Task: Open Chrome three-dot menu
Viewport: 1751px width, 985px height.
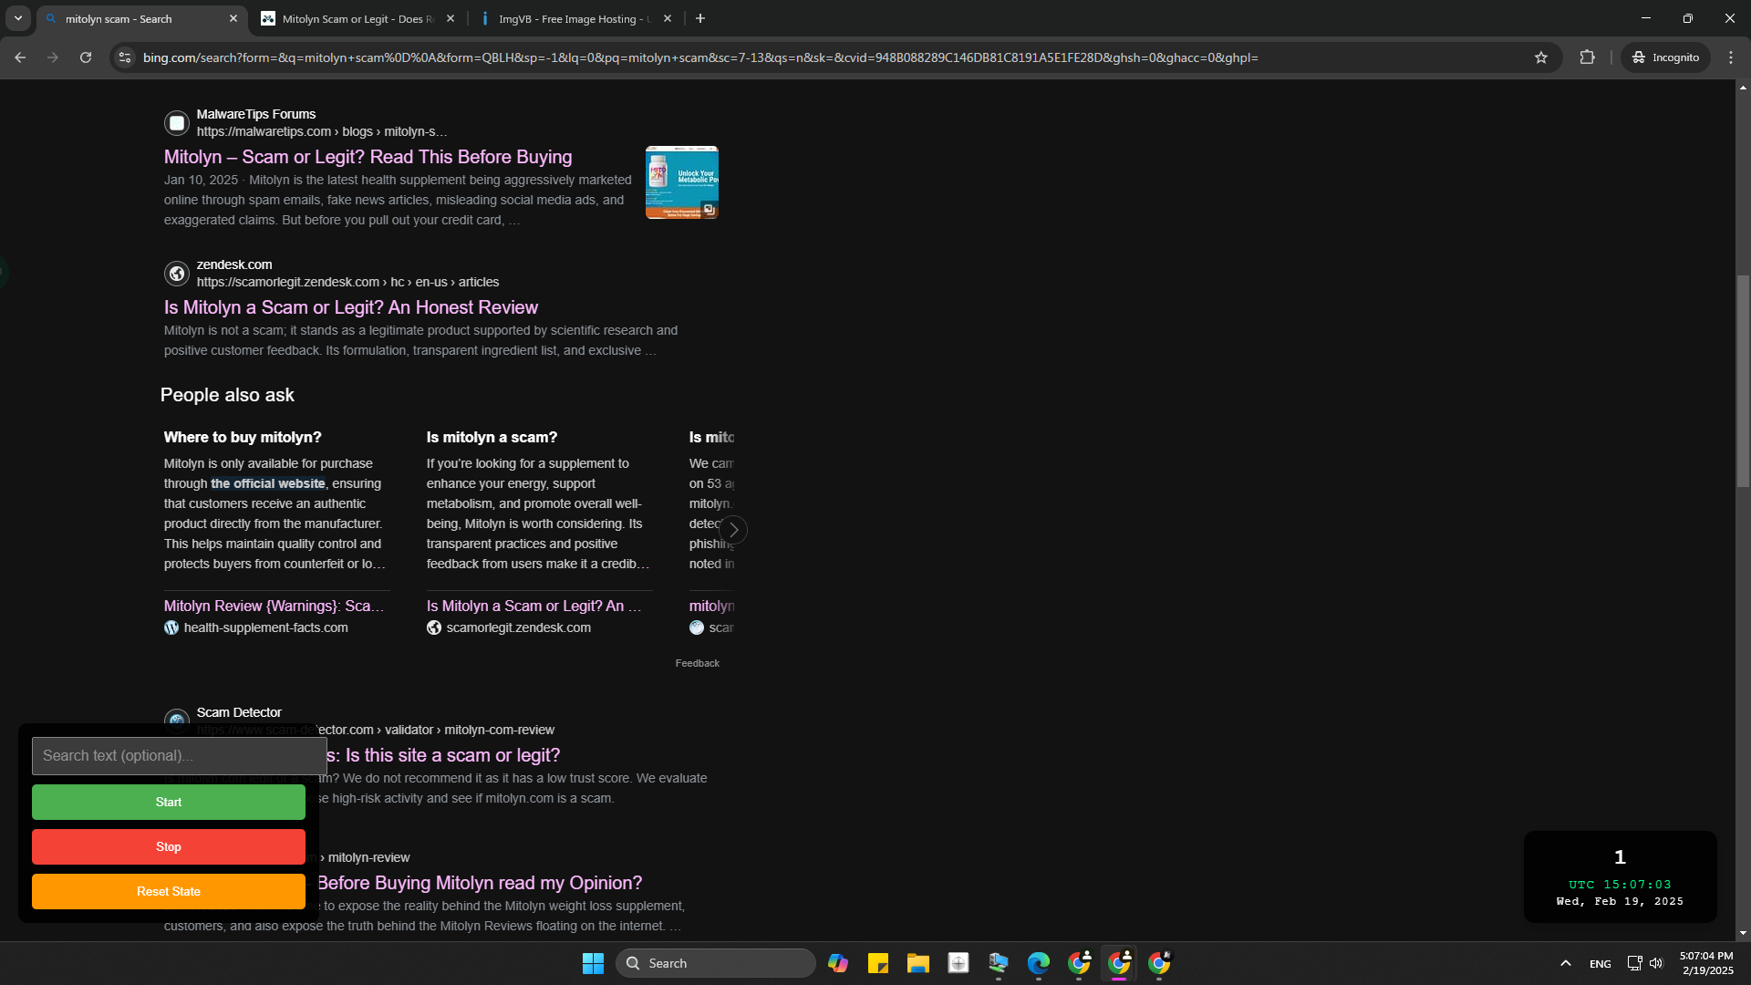Action: tap(1731, 57)
